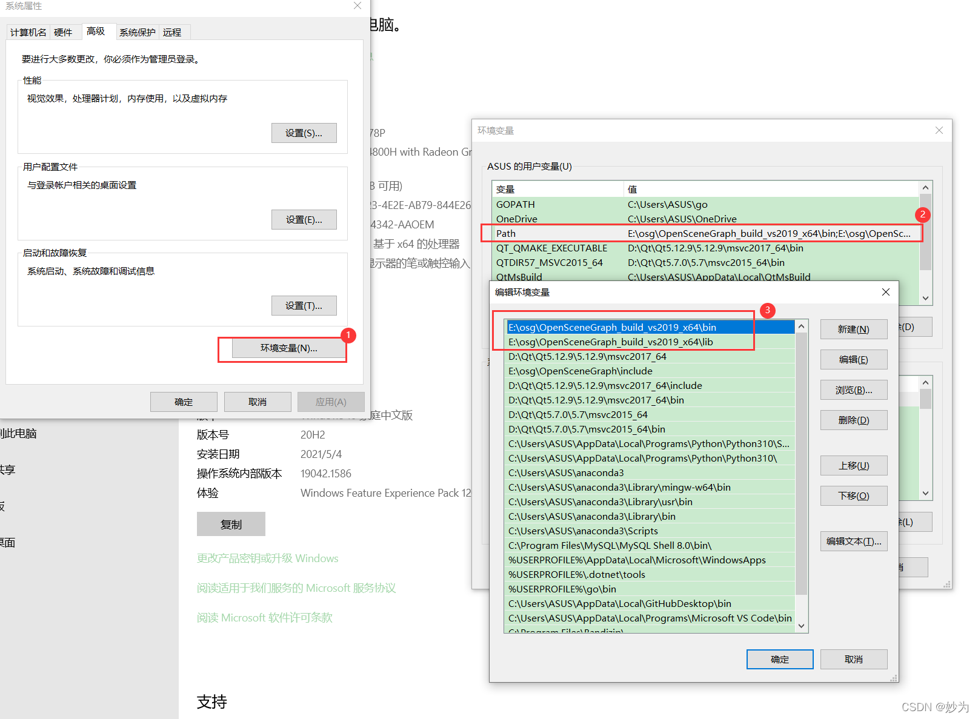The width and height of the screenshot is (978, 719).
Task: Click the 变量 column header
Action: click(x=557, y=190)
